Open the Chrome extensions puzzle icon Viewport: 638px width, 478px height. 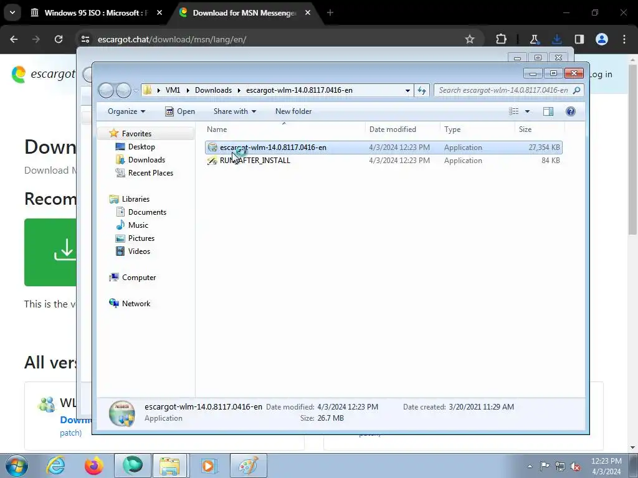[x=502, y=39]
